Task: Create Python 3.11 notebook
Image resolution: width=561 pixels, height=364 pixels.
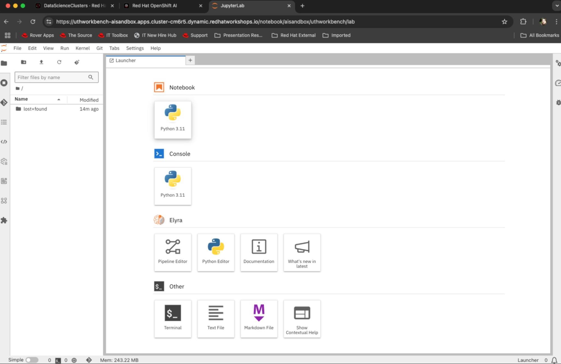Action: 173,120
